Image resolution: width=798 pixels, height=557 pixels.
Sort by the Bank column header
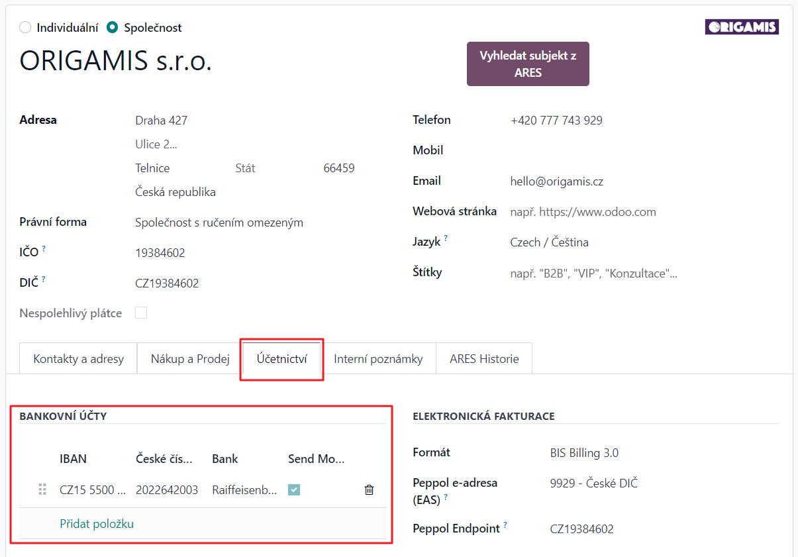pyautogui.click(x=225, y=458)
